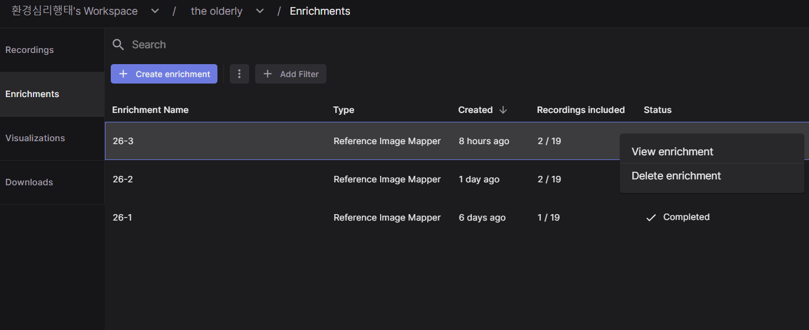The width and height of the screenshot is (809, 330).
Task: Click the '1 day ago' created cell
Action: click(x=479, y=179)
